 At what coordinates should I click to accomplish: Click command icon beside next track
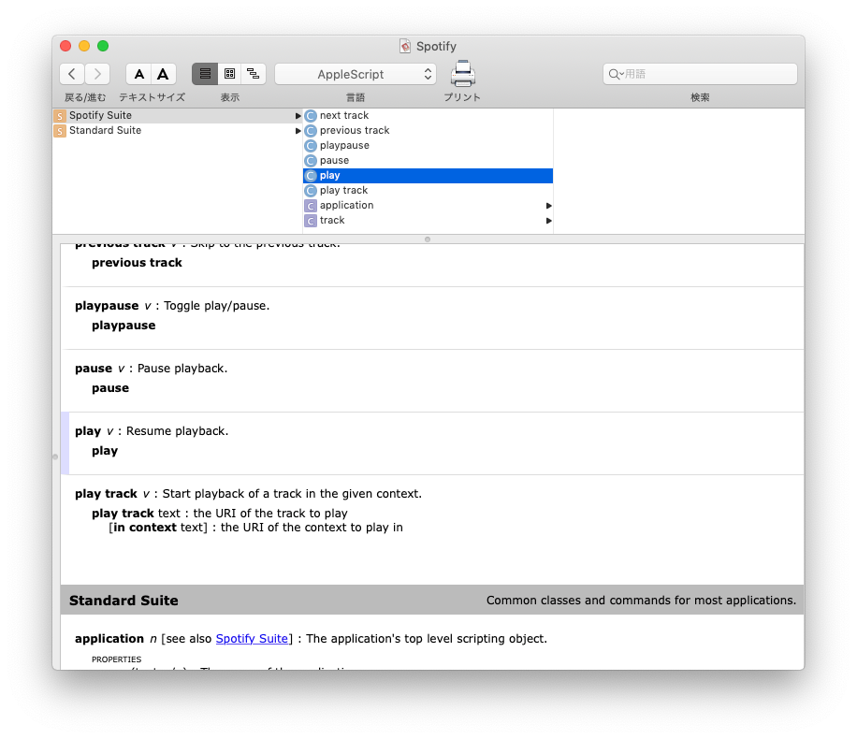pyautogui.click(x=311, y=116)
